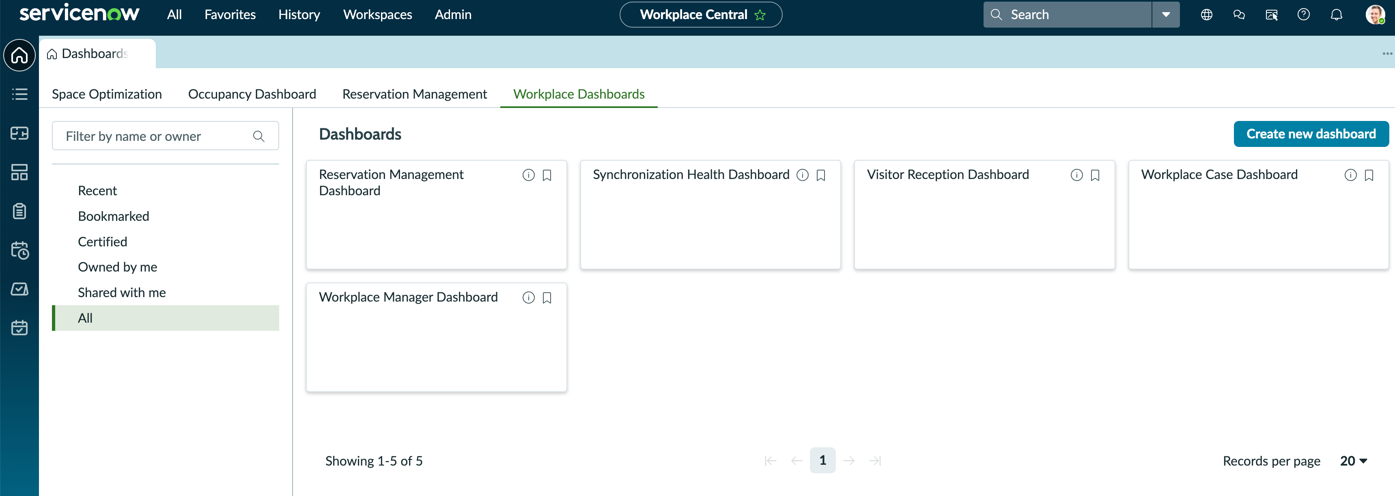Open the Home icon in sidebar

(x=19, y=55)
